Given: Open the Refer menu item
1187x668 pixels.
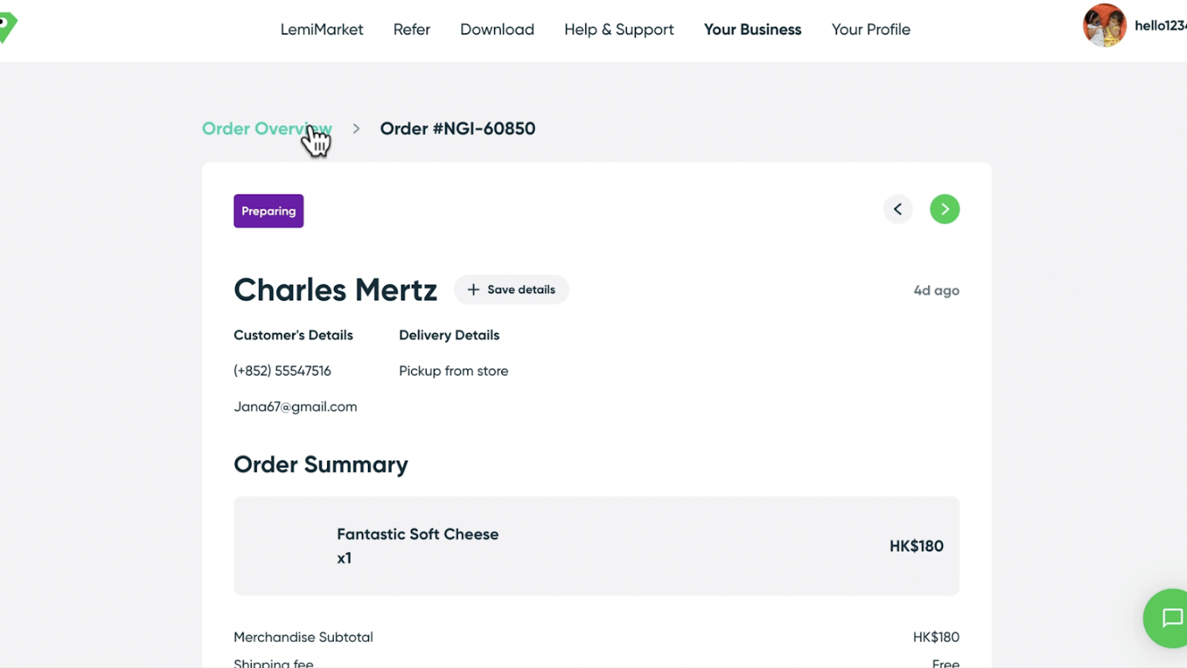Looking at the screenshot, I should coord(412,30).
